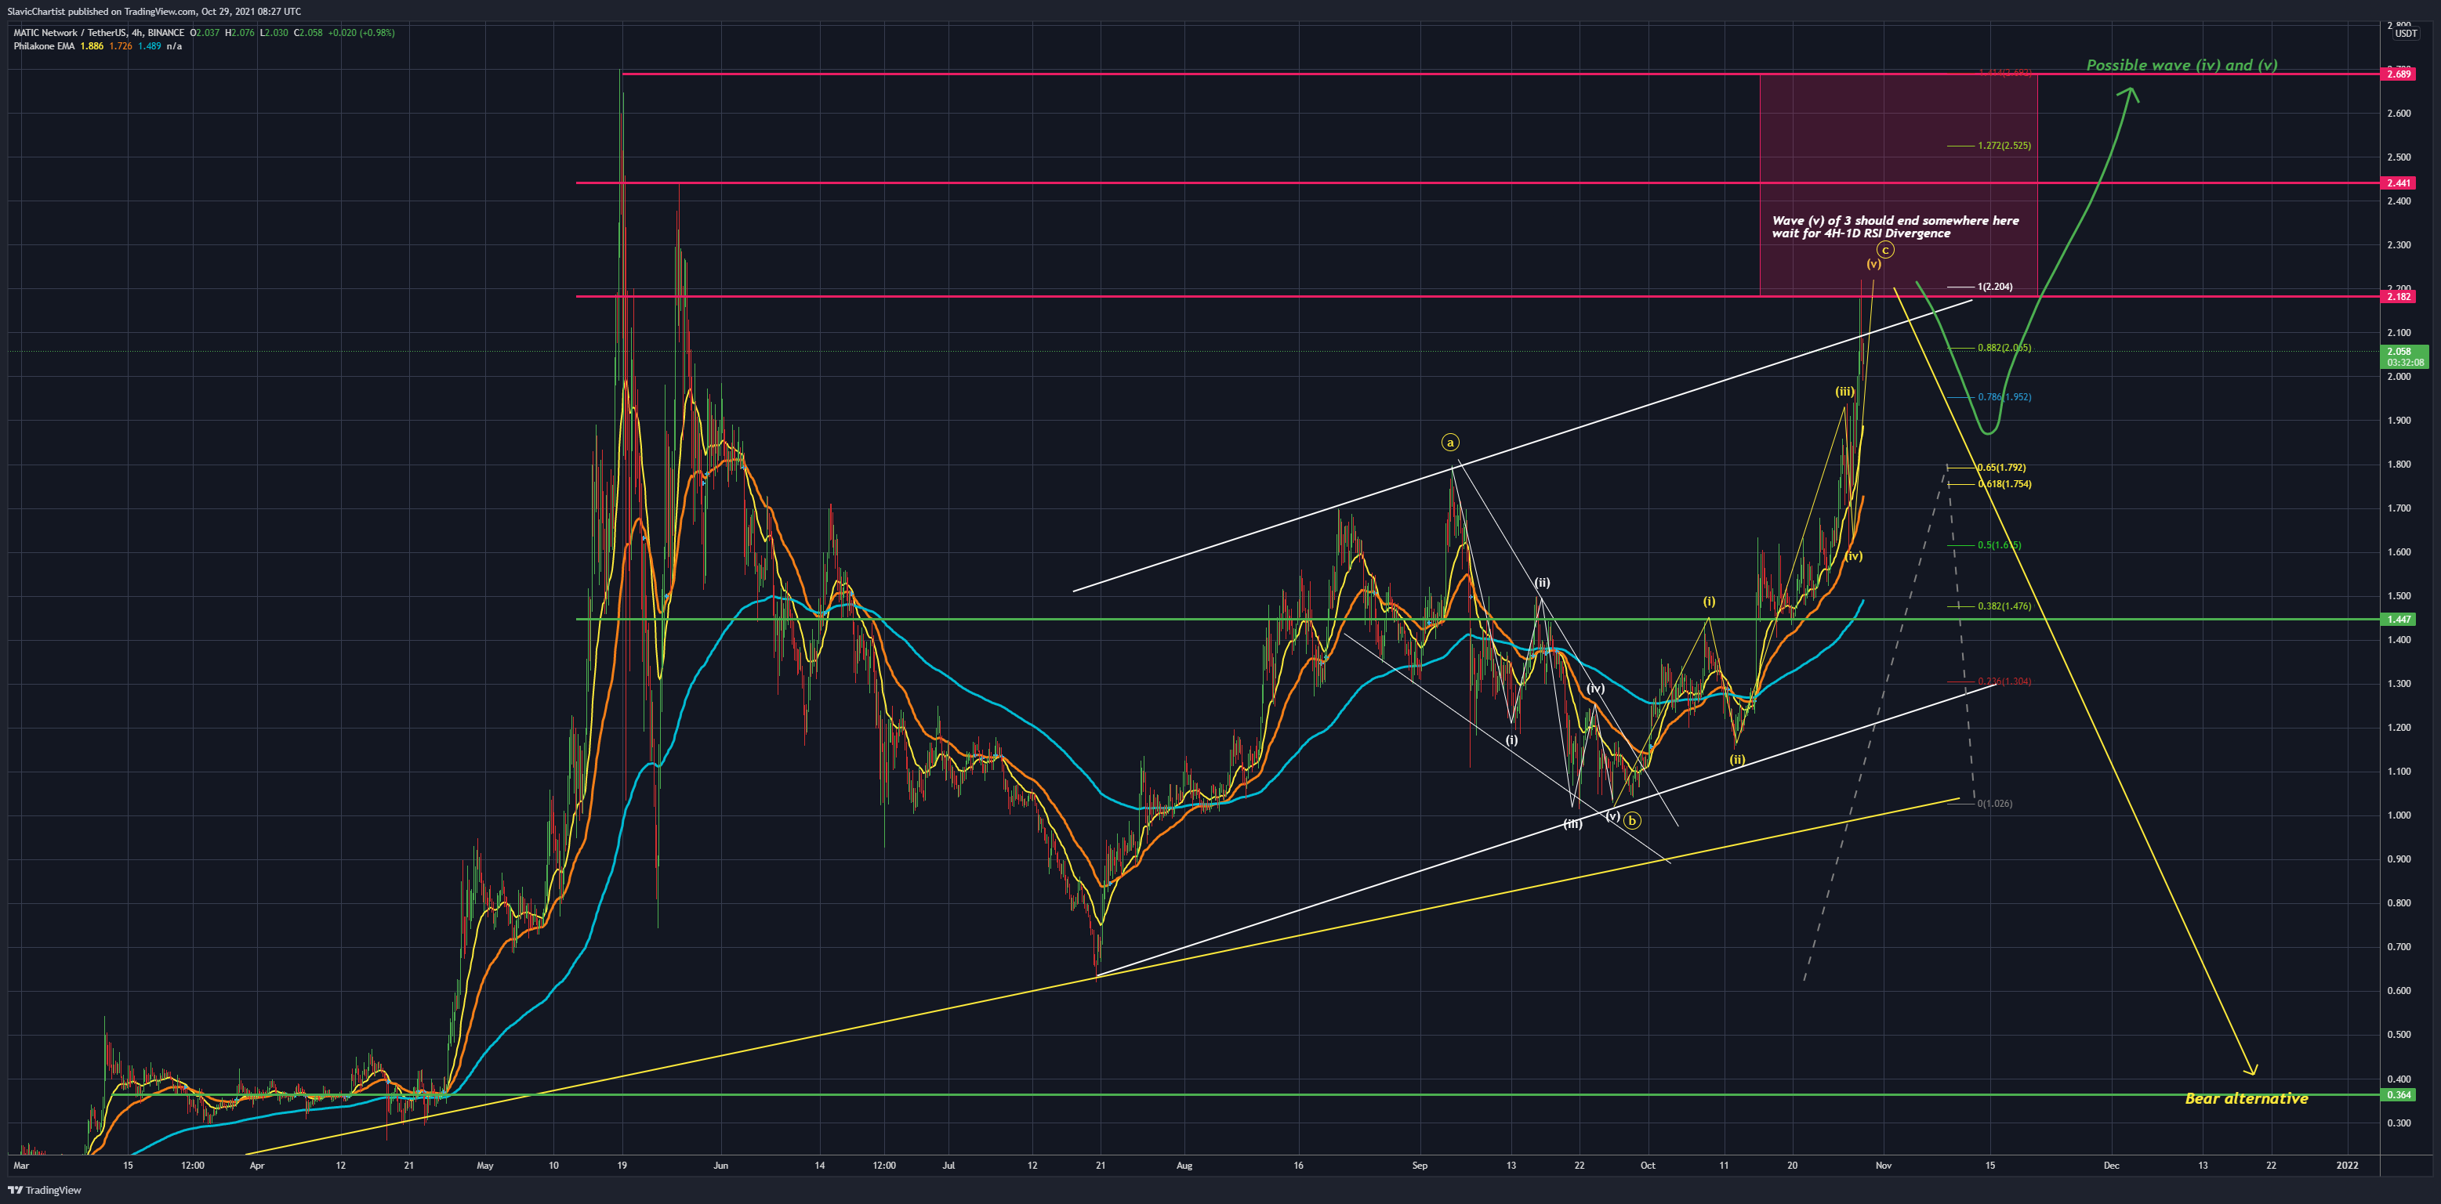Viewport: 2441px width, 1204px height.
Task: Click the Philakone EMA indicator label
Action: (x=45, y=45)
